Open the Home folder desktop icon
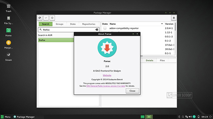 pyautogui.click(x=9, y=33)
